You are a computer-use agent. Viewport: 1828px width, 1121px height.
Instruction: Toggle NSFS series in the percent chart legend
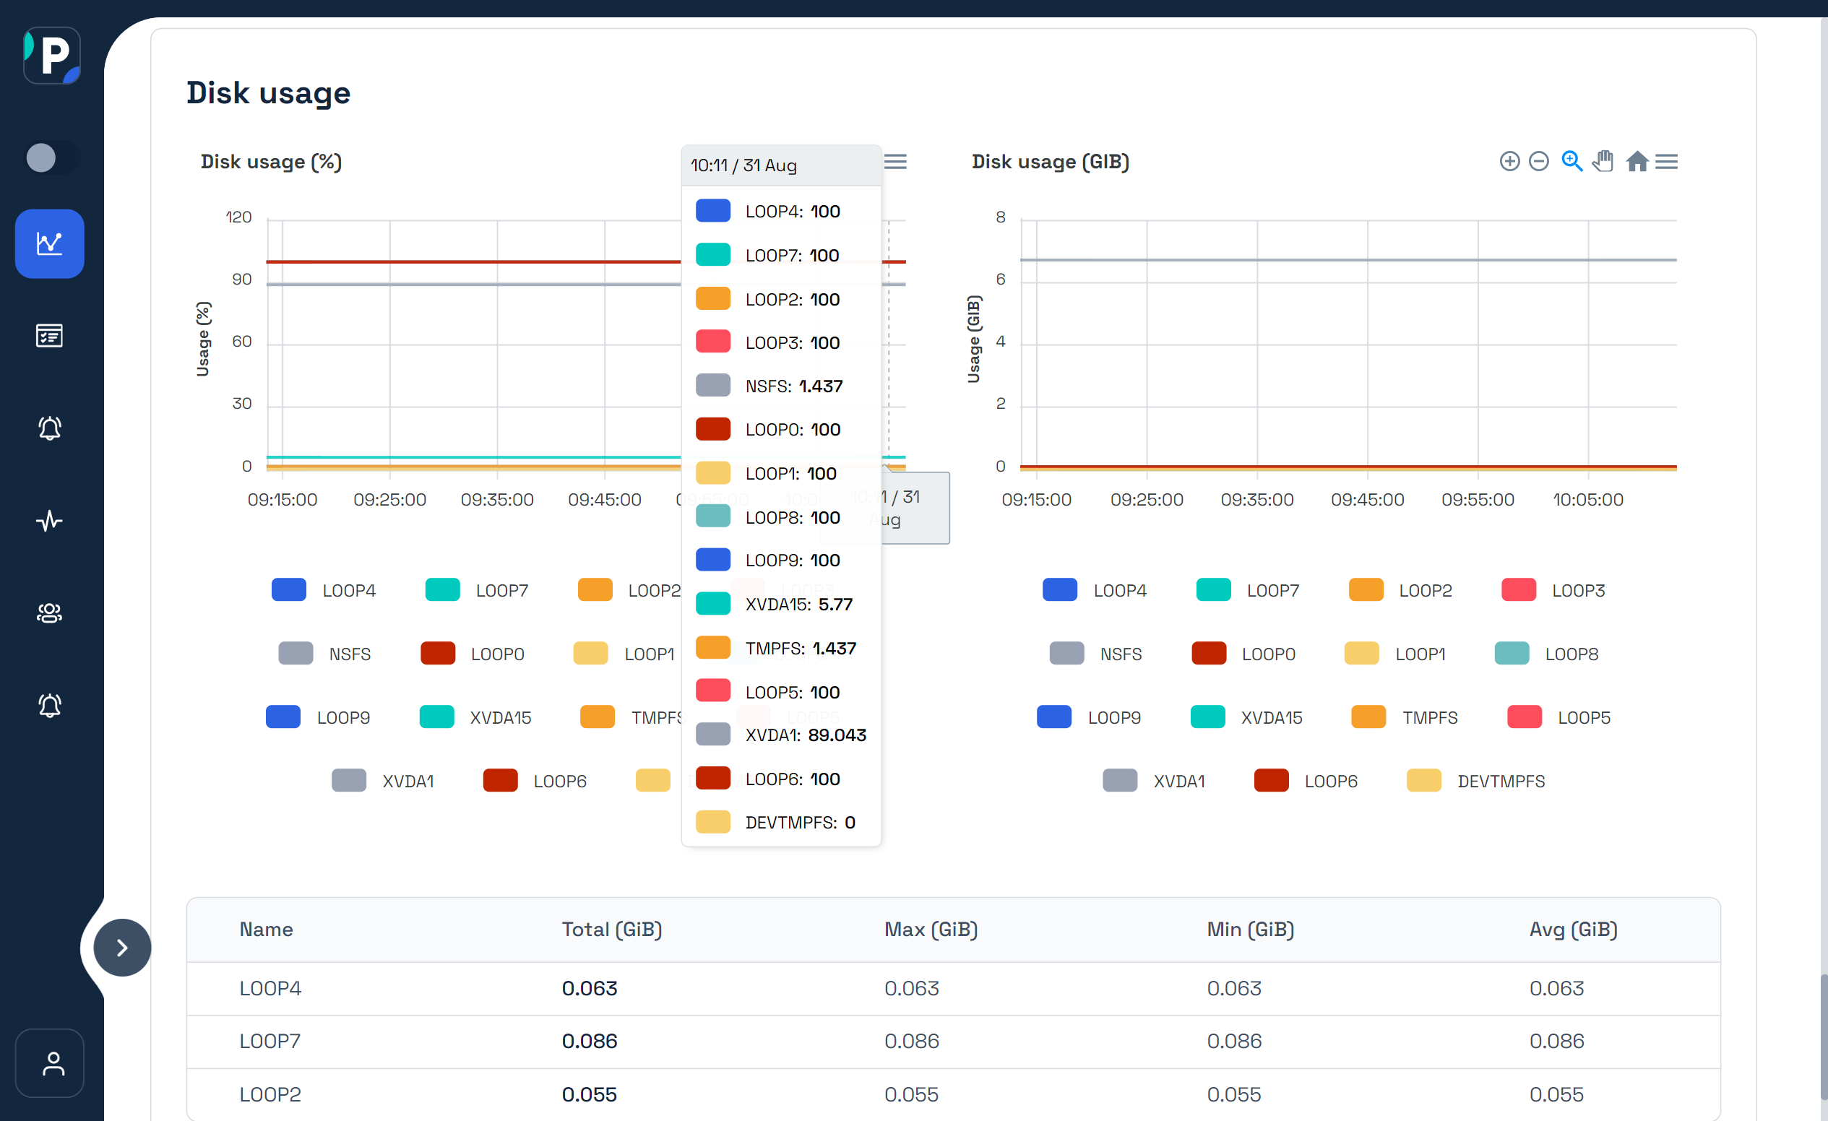325,654
